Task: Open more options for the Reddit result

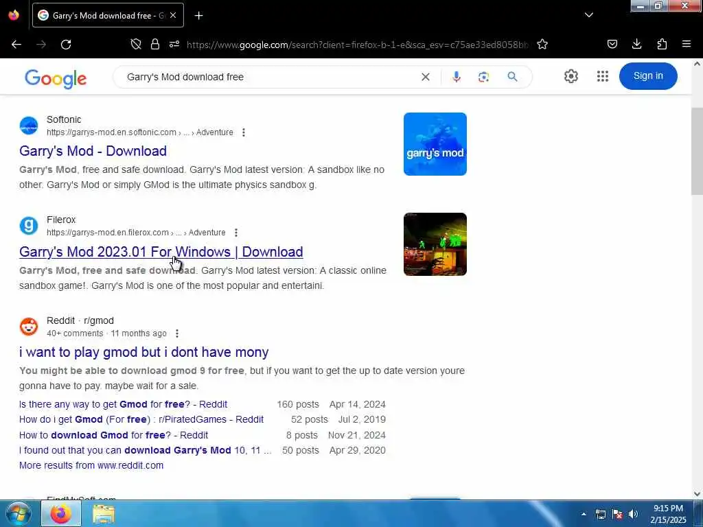Action: 177,333
